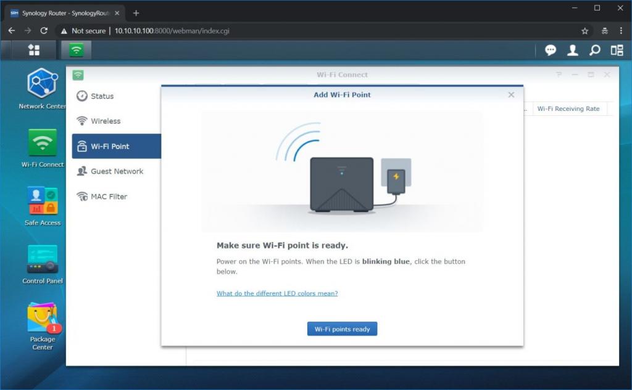Select Wireless in the sidebar
Image resolution: width=632 pixels, height=390 pixels.
click(105, 121)
